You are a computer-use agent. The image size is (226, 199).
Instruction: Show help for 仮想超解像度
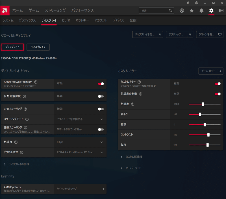[x=24, y=96]
